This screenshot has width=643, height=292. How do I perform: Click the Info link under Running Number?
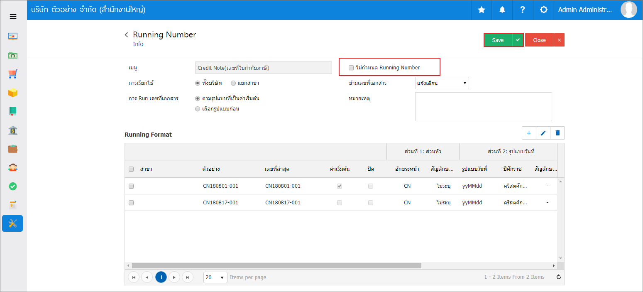click(138, 44)
